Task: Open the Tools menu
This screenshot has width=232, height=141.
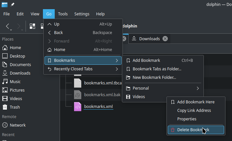Action: 63,14
